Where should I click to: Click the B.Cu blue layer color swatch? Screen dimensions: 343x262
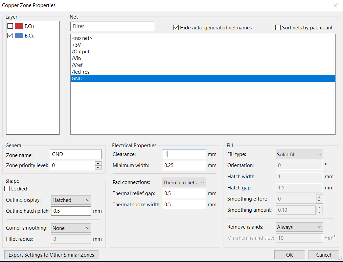[x=19, y=35]
